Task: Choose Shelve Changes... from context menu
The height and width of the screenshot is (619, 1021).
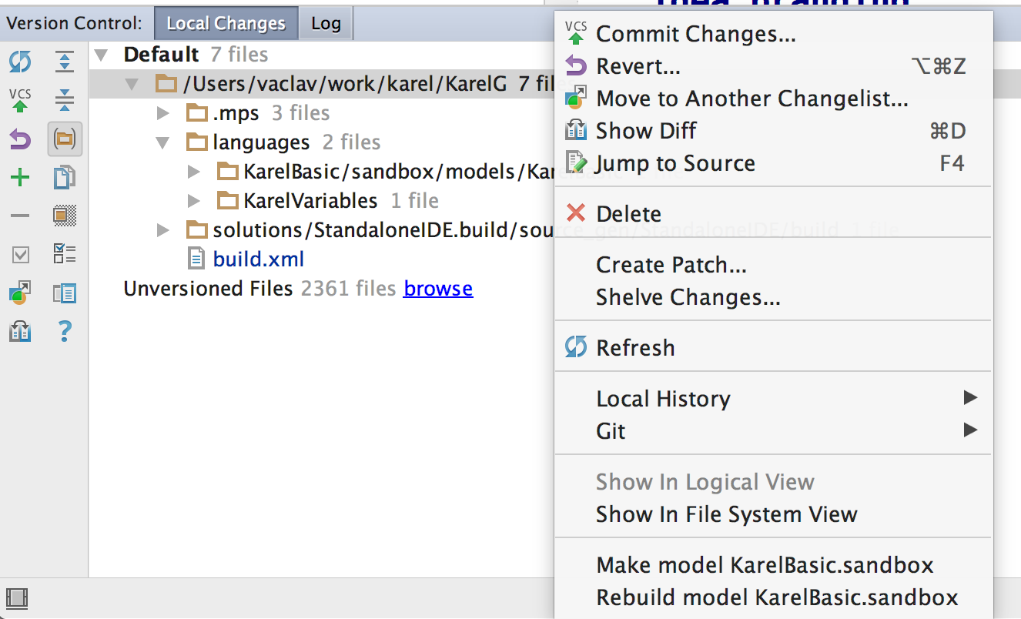Action: point(688,298)
